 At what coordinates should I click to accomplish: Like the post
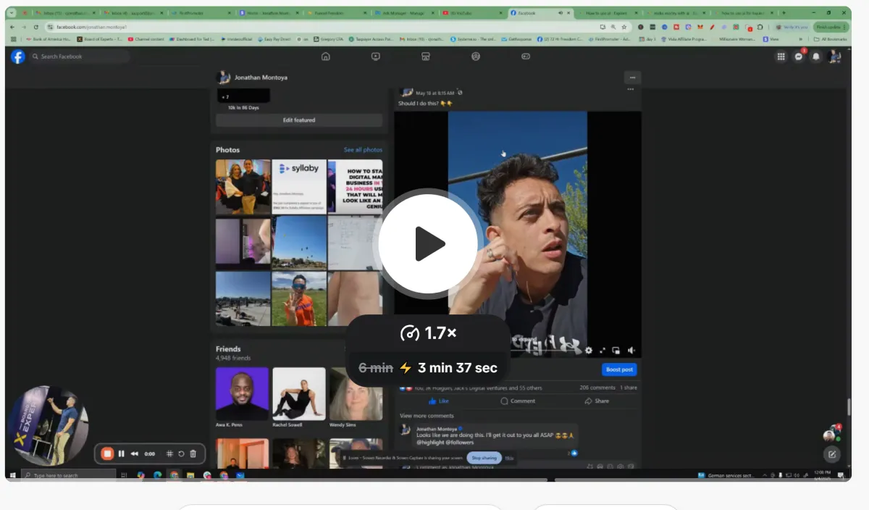(x=439, y=401)
